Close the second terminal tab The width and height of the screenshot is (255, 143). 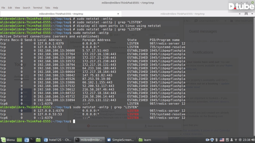239,14
